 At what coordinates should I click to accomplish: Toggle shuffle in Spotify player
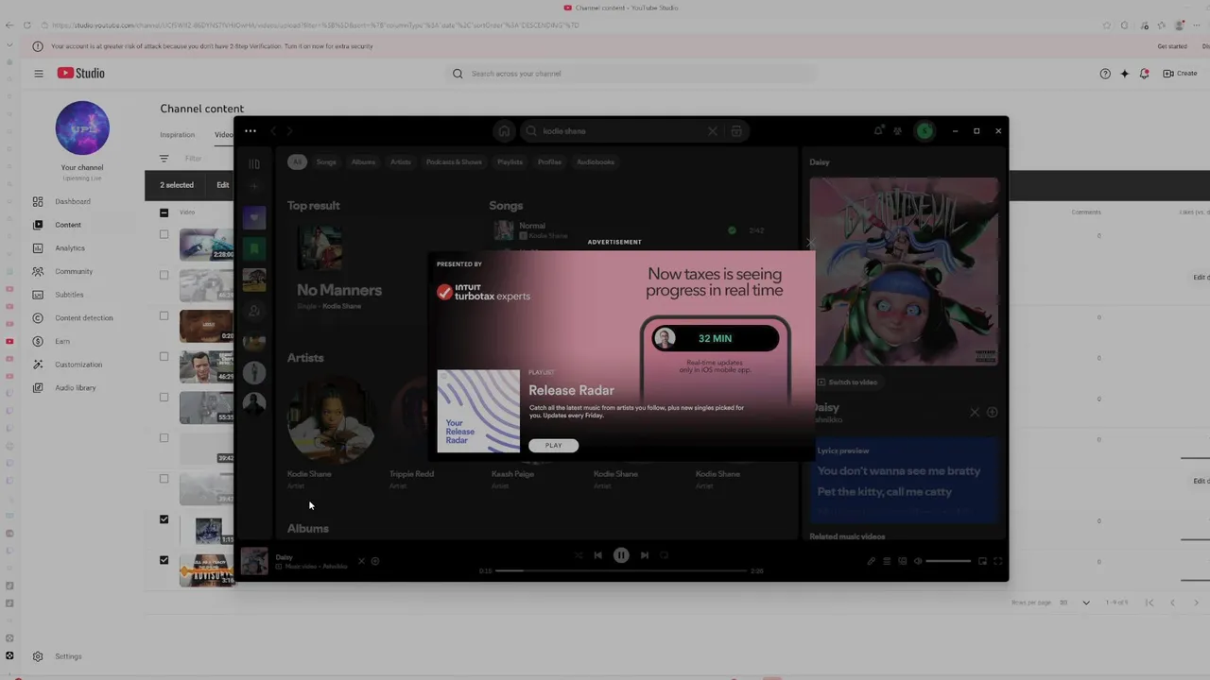click(579, 555)
